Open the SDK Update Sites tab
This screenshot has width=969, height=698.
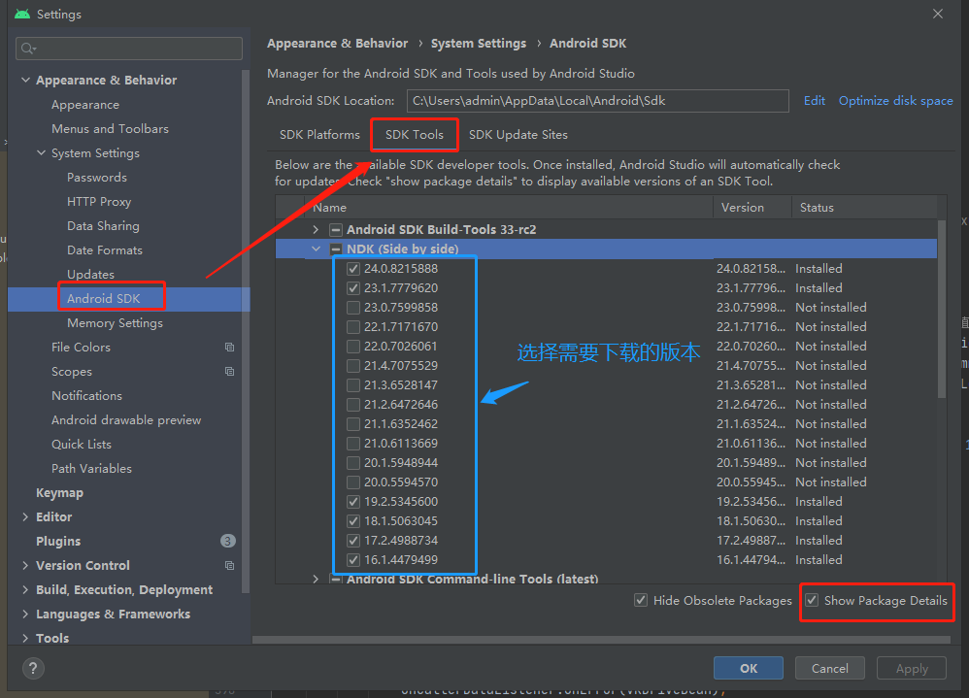tap(518, 134)
